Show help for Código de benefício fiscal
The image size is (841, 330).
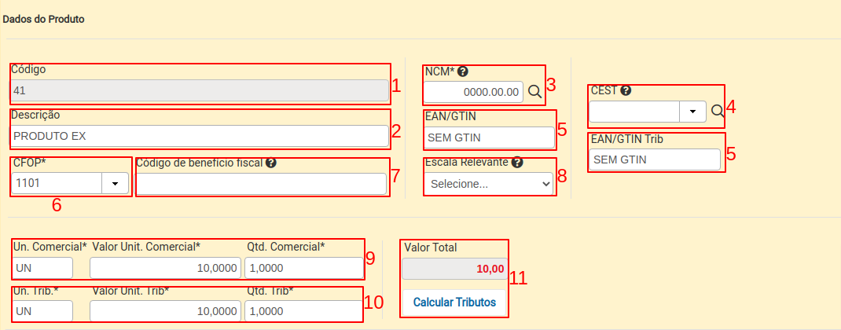tap(271, 163)
